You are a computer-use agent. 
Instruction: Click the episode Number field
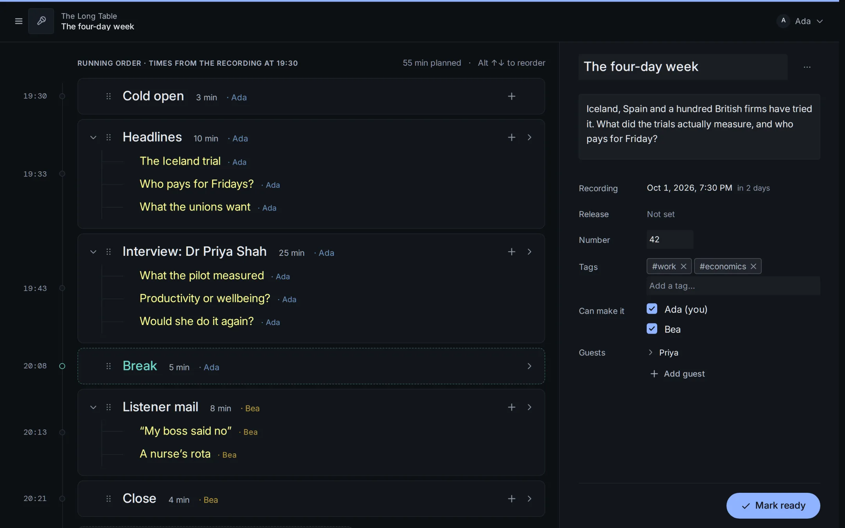pos(670,239)
